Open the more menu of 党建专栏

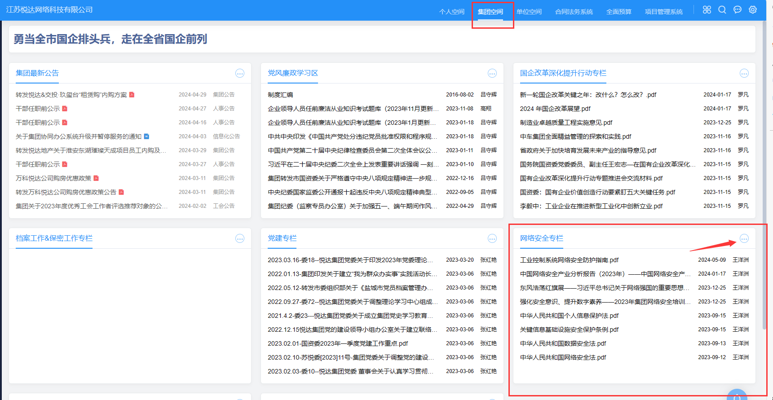pyautogui.click(x=492, y=238)
